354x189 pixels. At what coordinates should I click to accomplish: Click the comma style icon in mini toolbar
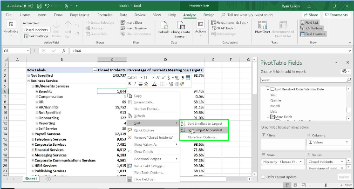tap(183, 78)
